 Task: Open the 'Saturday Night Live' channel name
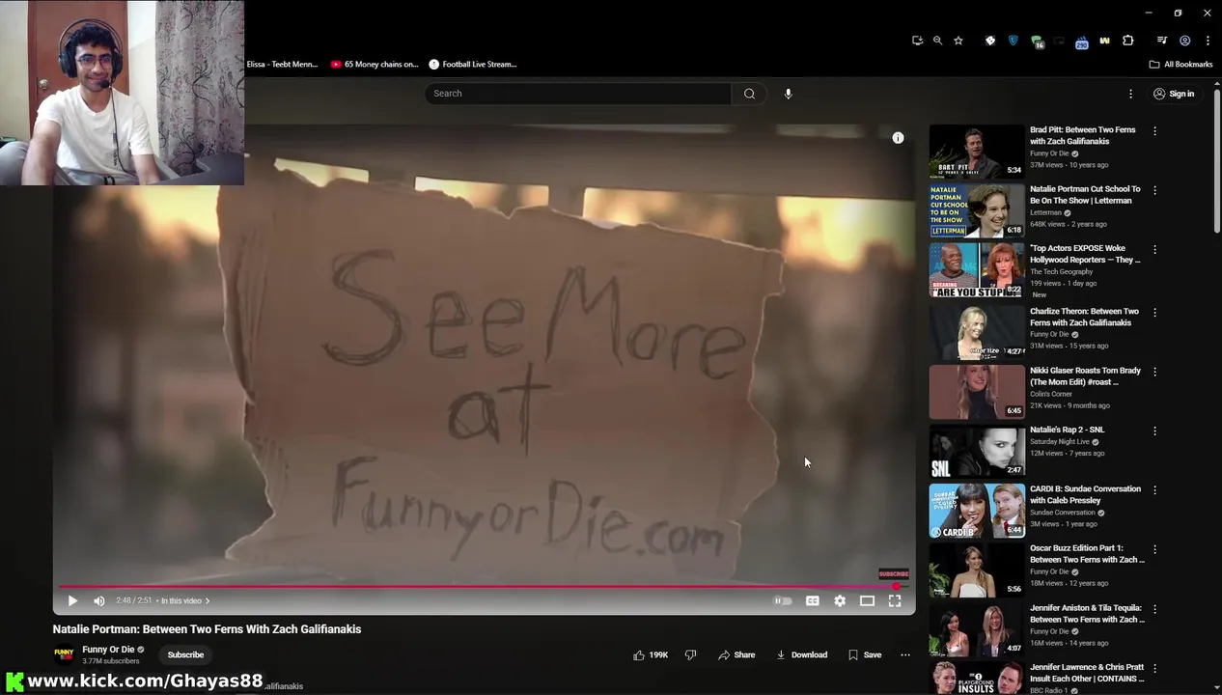pyautogui.click(x=1061, y=441)
